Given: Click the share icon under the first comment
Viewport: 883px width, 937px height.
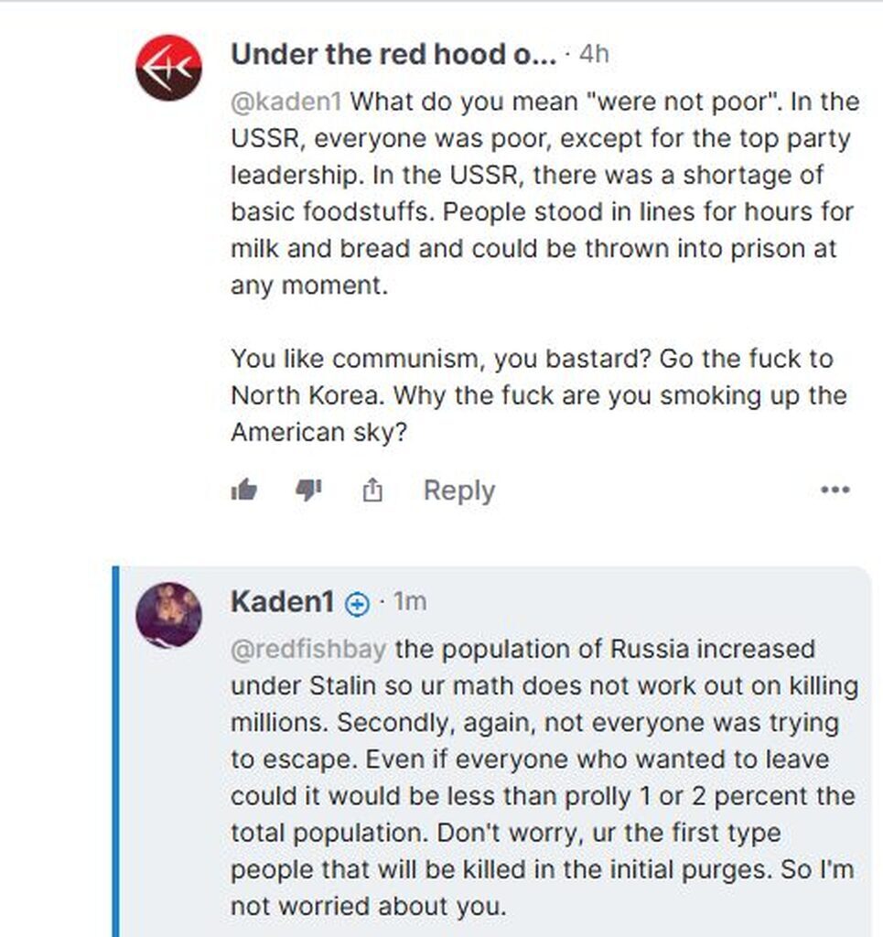Looking at the screenshot, I should point(372,490).
